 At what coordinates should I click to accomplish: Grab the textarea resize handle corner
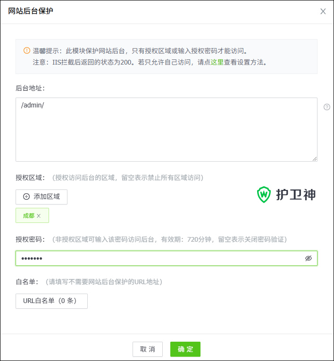(315, 159)
